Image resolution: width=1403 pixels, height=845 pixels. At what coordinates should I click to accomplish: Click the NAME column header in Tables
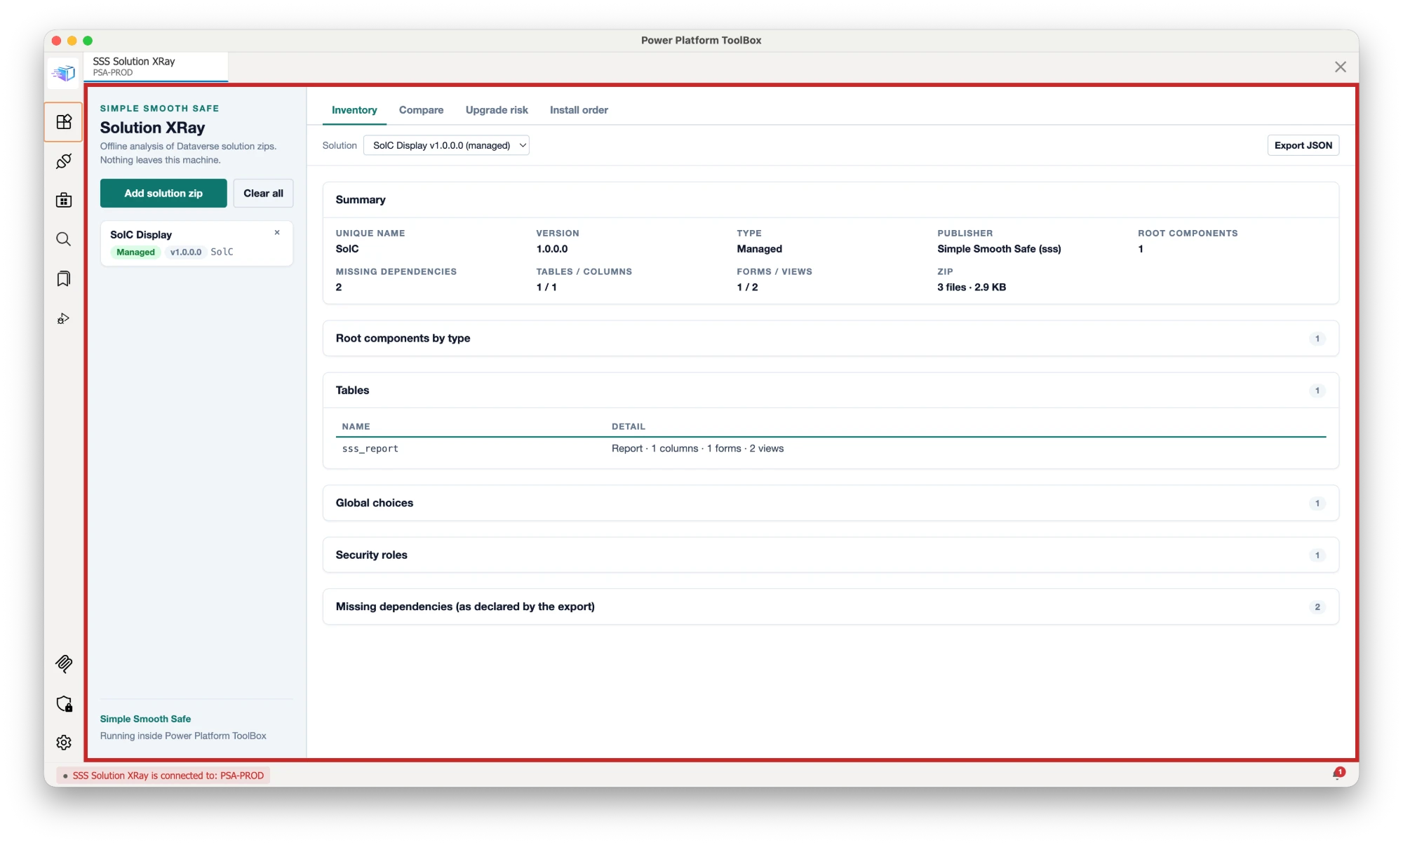pos(356,426)
